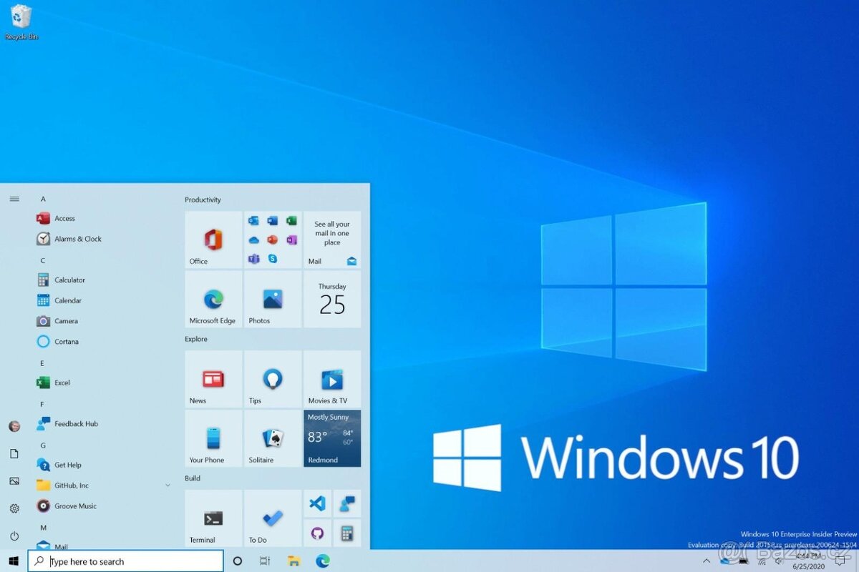
Task: Open the Terminal tile
Action: 211,518
